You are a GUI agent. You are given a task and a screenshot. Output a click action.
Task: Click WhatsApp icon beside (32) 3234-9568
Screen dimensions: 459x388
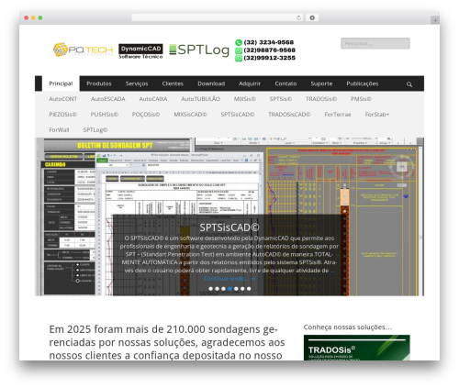tap(239, 42)
